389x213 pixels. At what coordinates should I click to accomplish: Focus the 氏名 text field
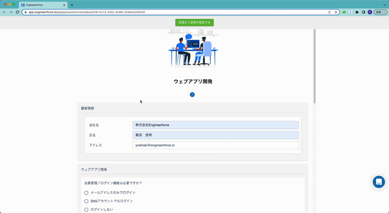[215, 135]
